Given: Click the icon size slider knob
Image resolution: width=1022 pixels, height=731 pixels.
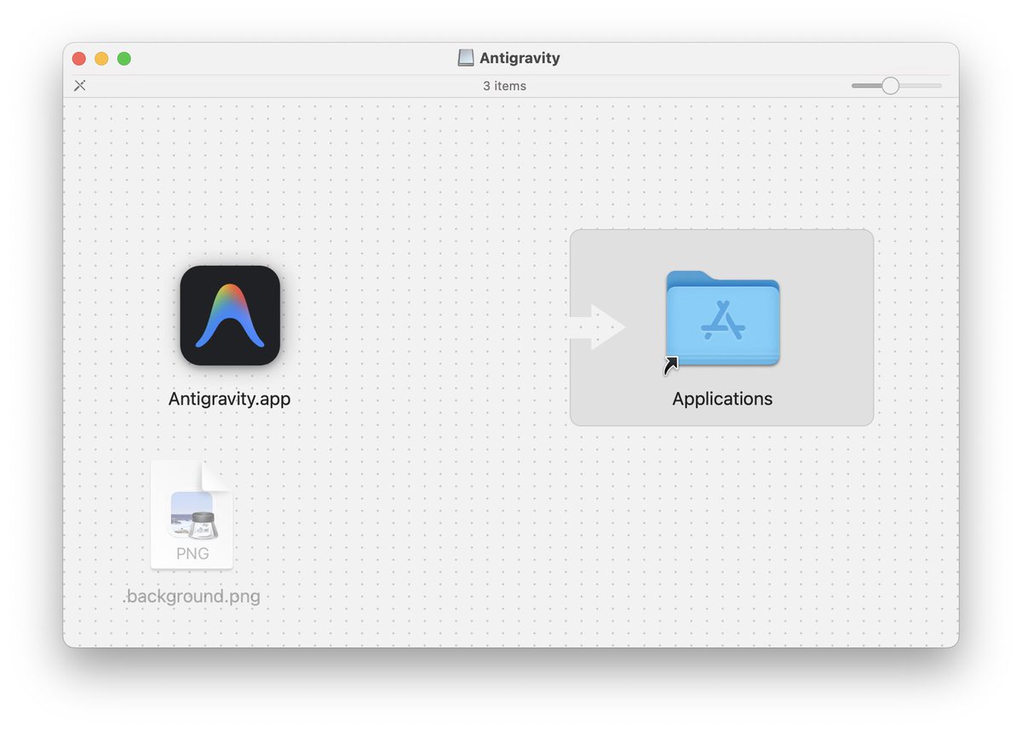Looking at the screenshot, I should pyautogui.click(x=890, y=85).
